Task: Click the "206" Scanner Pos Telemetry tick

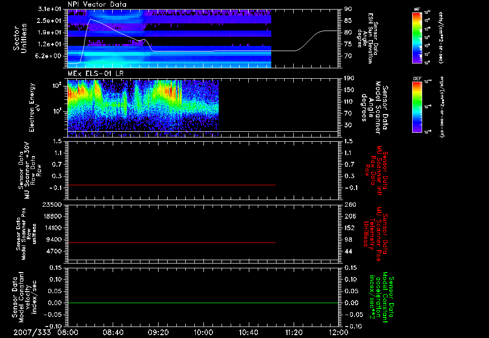Action: [349, 216]
